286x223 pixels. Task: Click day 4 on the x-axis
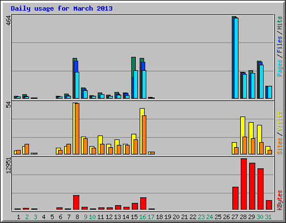[44, 217]
